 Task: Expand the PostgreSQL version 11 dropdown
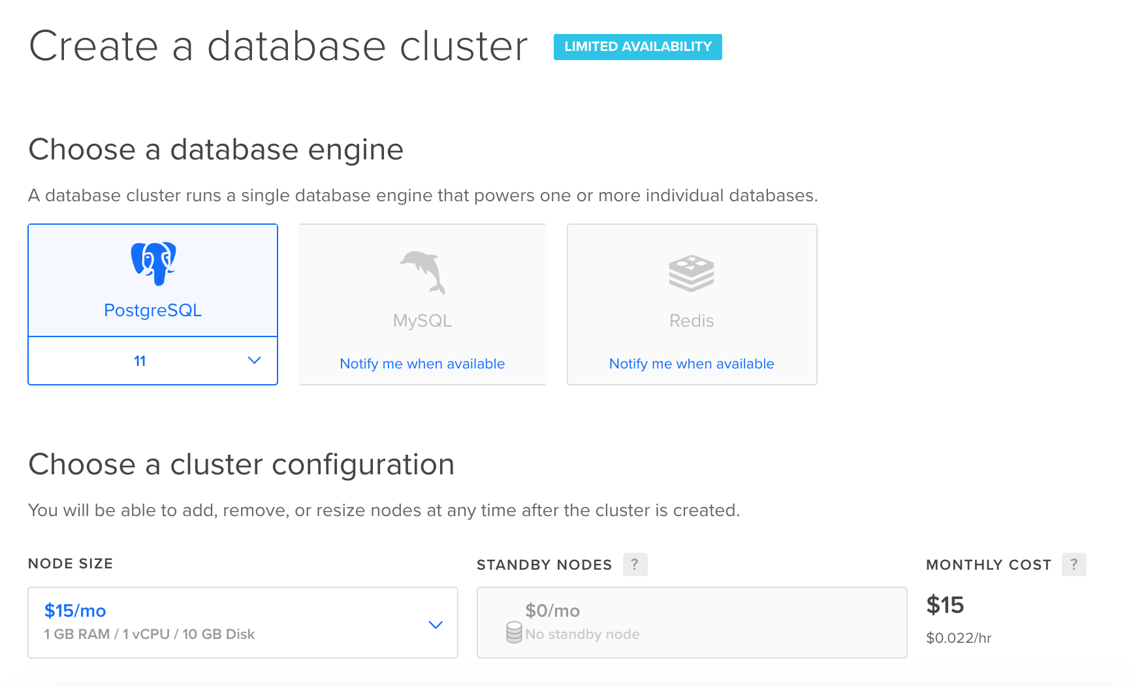tap(153, 361)
